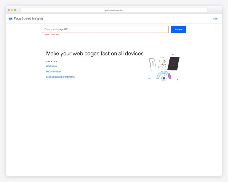Click the PageSpeed Insights title text
The height and width of the screenshot is (182, 228).
point(28,18)
